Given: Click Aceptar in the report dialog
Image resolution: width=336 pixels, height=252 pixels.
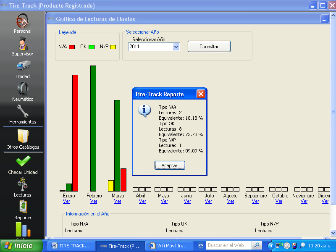Looking at the screenshot, I should pyautogui.click(x=170, y=165).
